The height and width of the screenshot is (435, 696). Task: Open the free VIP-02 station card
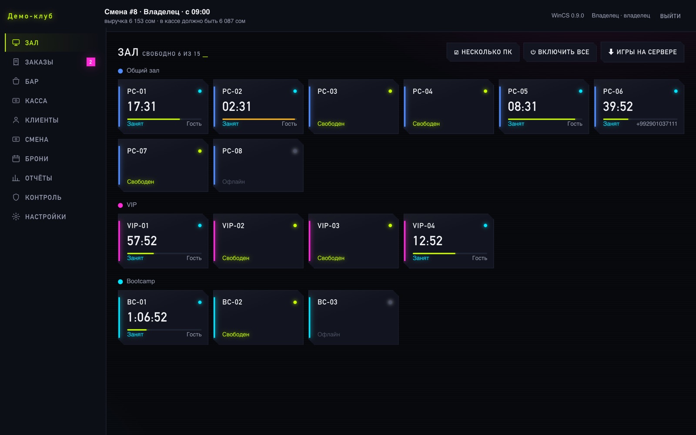[258, 241]
